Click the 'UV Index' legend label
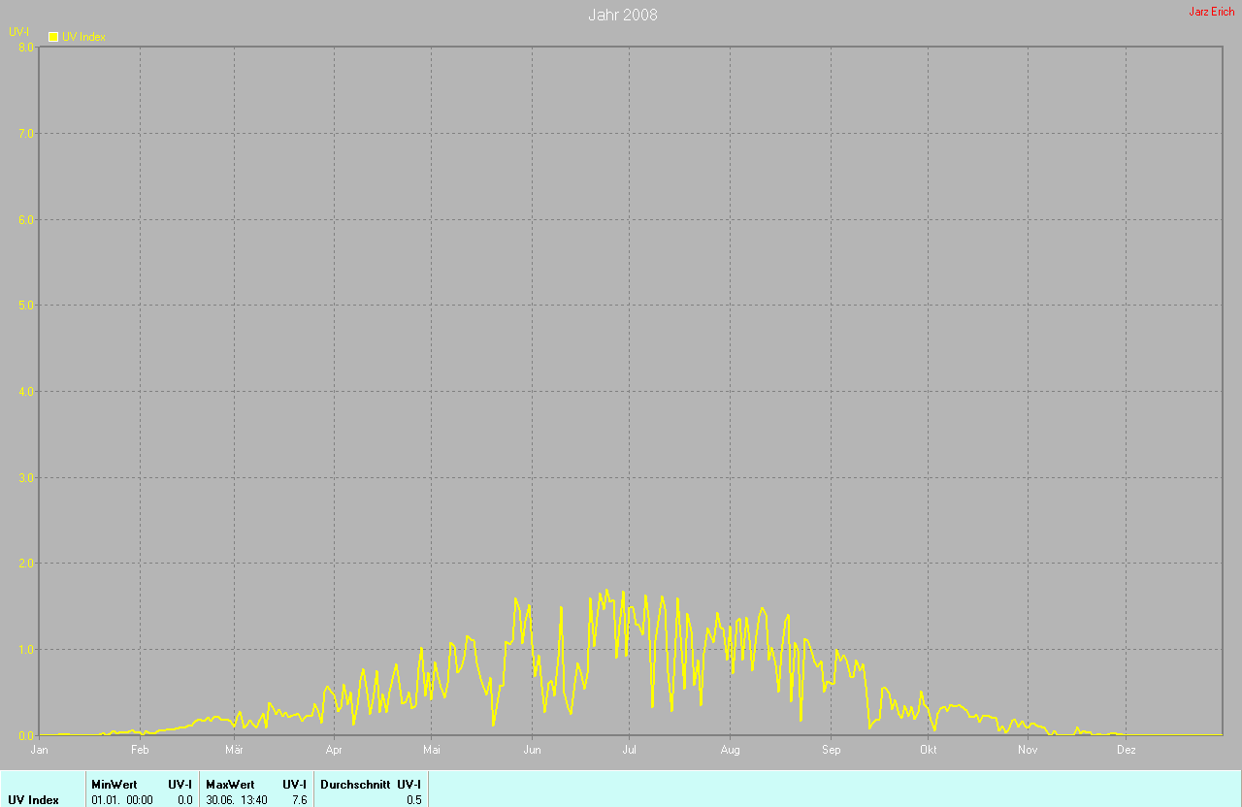Screen dimensions: 1242x807 (x=83, y=37)
